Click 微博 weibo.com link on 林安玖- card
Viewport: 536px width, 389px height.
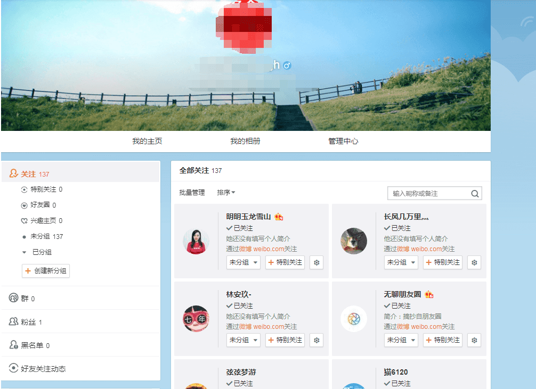(262, 327)
